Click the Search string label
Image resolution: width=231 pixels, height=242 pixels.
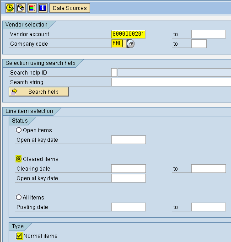pos(27,82)
